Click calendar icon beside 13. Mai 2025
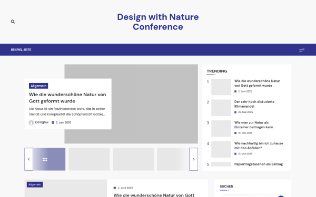316x197 pixels. point(235,154)
